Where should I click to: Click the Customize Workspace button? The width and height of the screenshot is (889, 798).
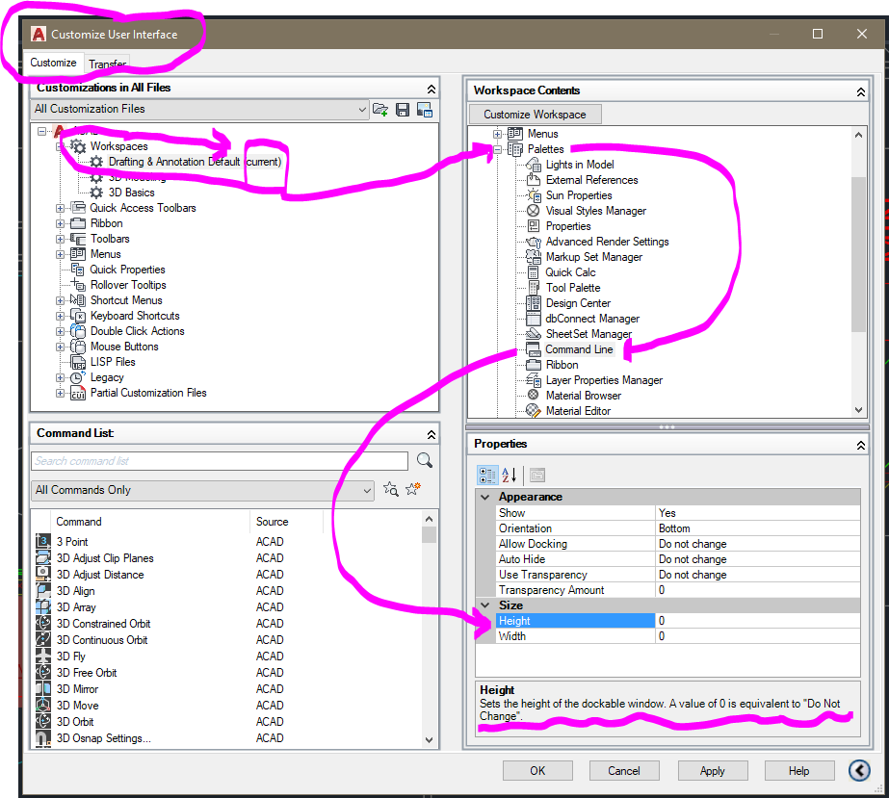coord(535,114)
